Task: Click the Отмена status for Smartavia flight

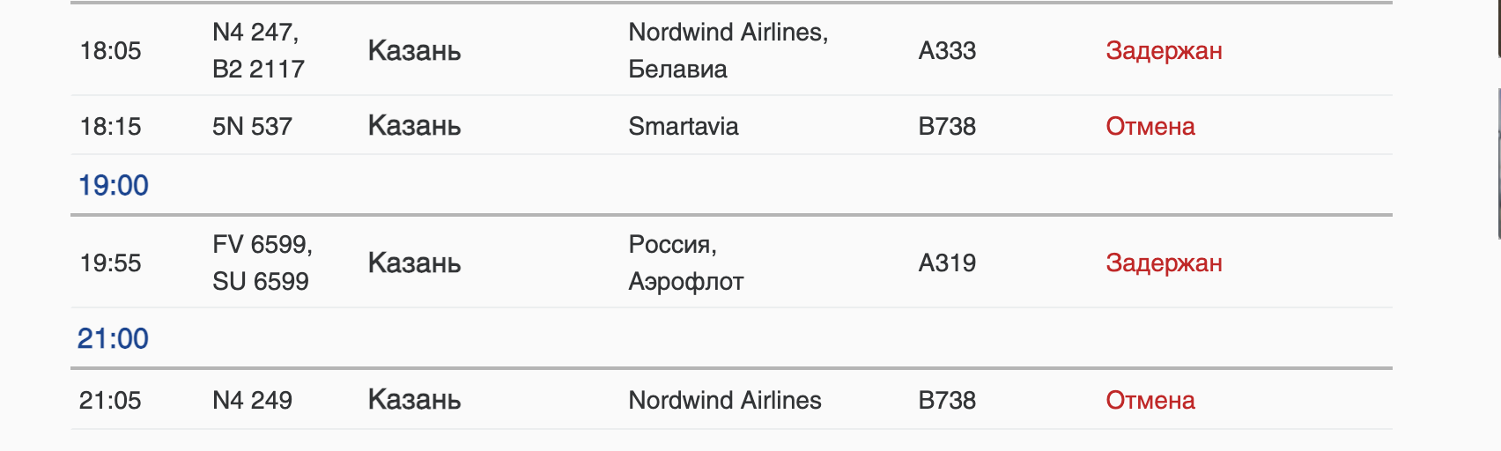Action: coord(1150,126)
